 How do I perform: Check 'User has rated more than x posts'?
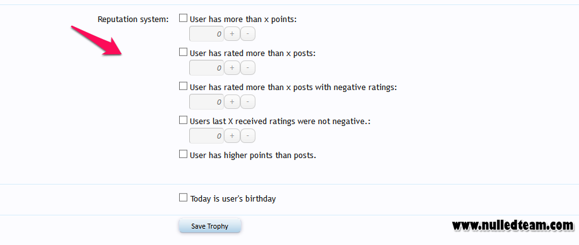click(x=183, y=52)
